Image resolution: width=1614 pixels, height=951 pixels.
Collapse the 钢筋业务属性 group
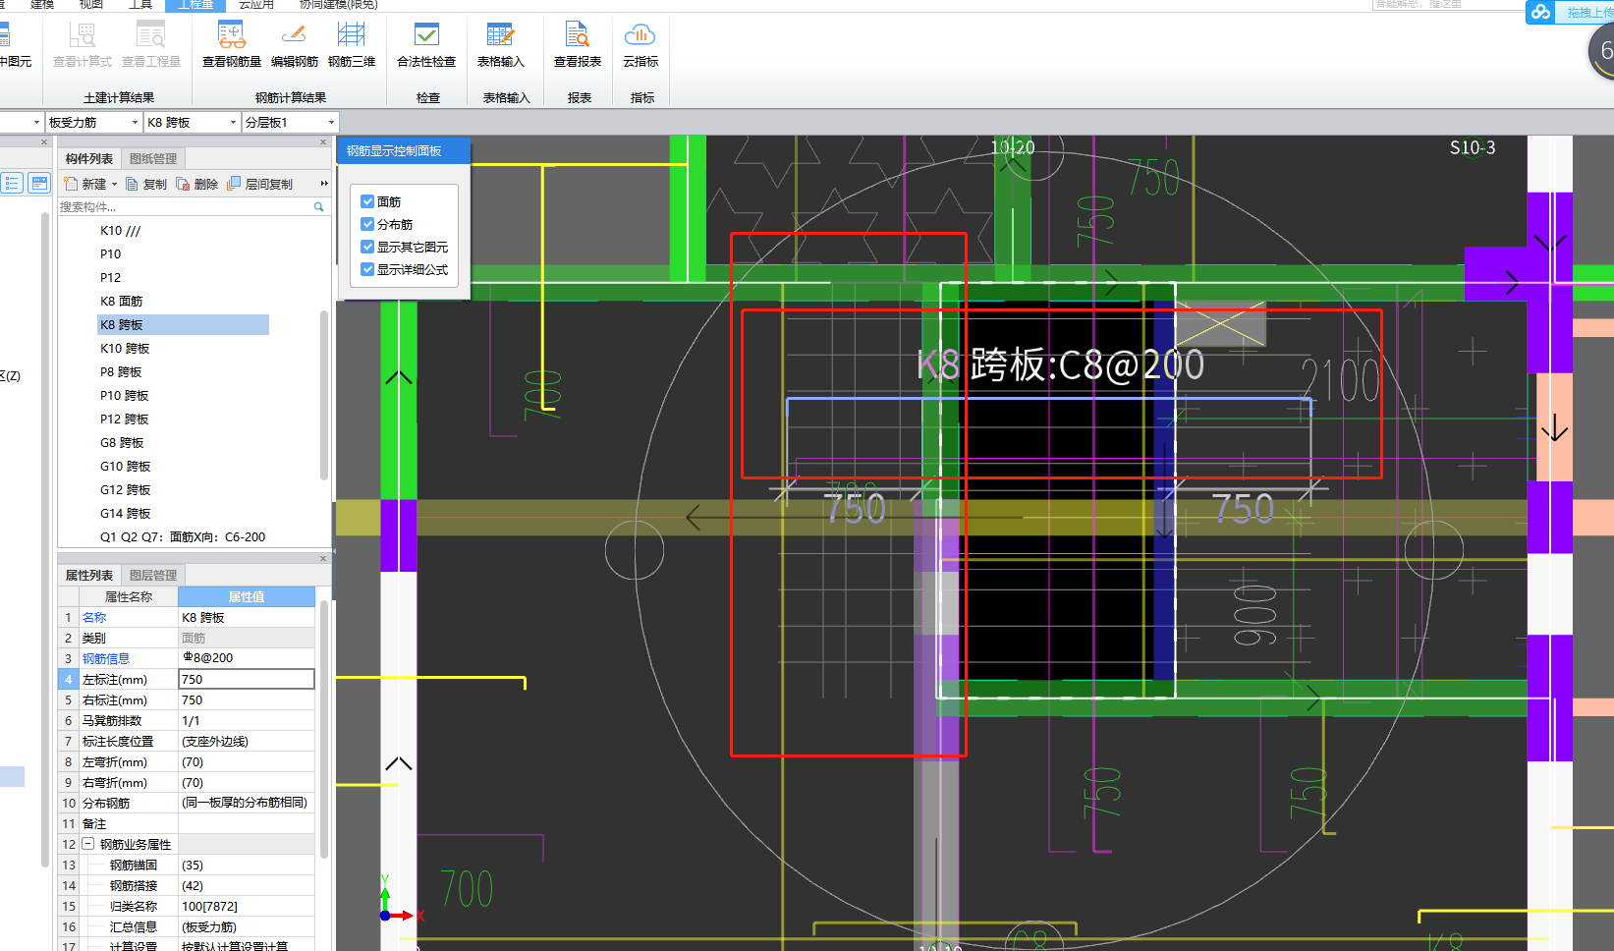pyautogui.click(x=87, y=844)
